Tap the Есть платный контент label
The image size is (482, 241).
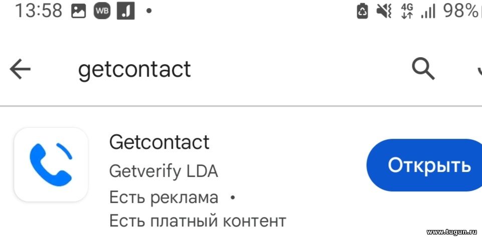197,221
